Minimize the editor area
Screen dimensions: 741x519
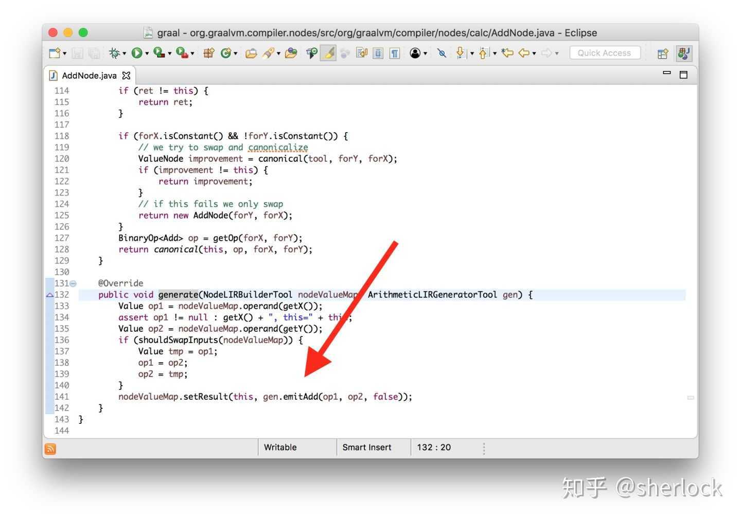pos(667,73)
